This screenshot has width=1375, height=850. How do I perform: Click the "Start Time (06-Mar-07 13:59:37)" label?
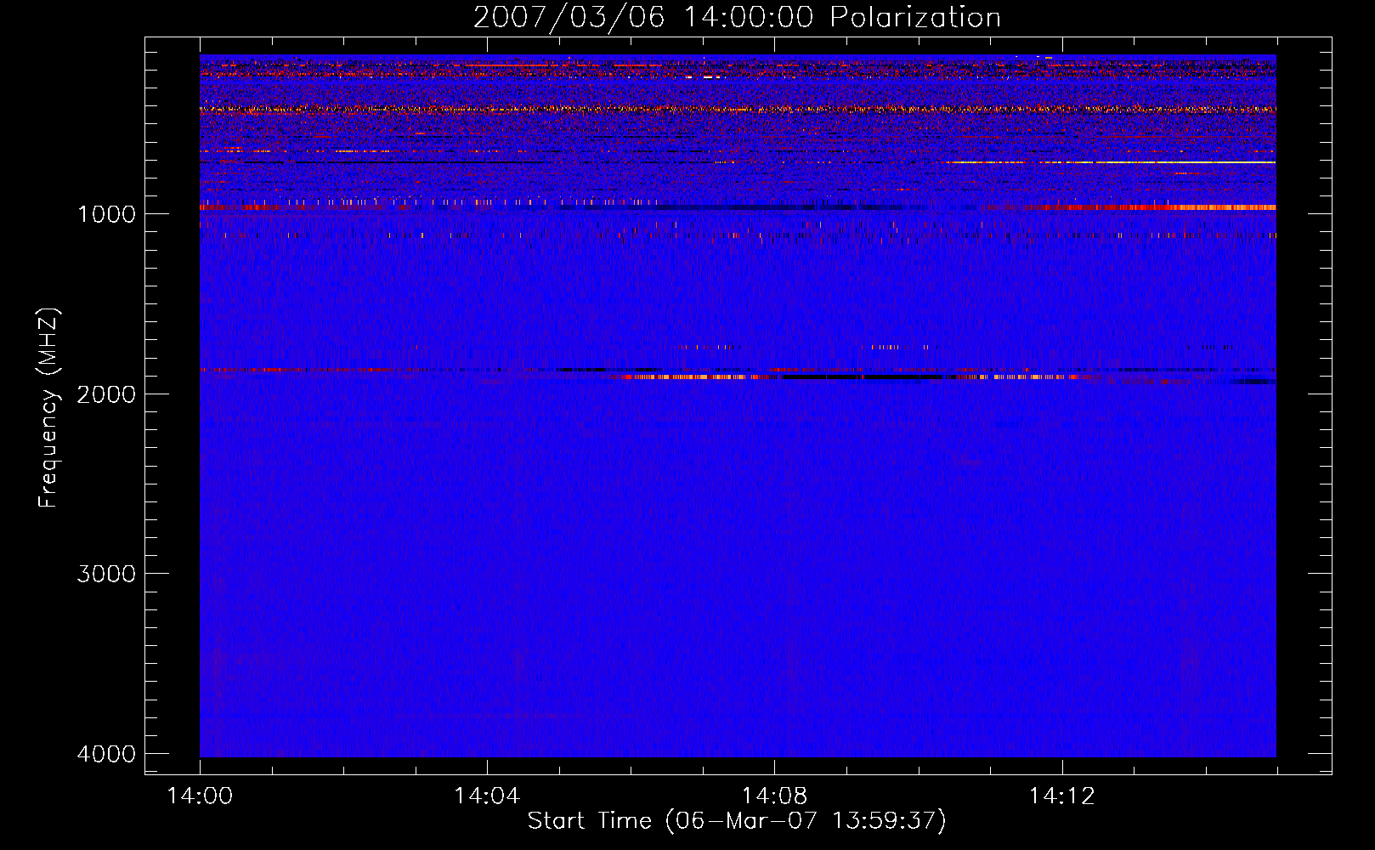737,821
